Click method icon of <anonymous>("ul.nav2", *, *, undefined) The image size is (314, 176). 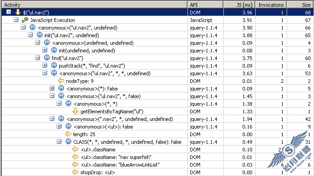click(54, 73)
